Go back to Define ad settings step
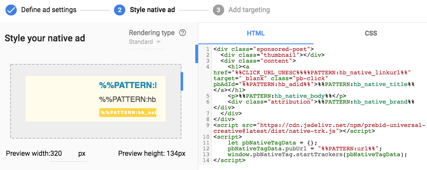This screenshot has width=427, height=170. tap(49, 10)
